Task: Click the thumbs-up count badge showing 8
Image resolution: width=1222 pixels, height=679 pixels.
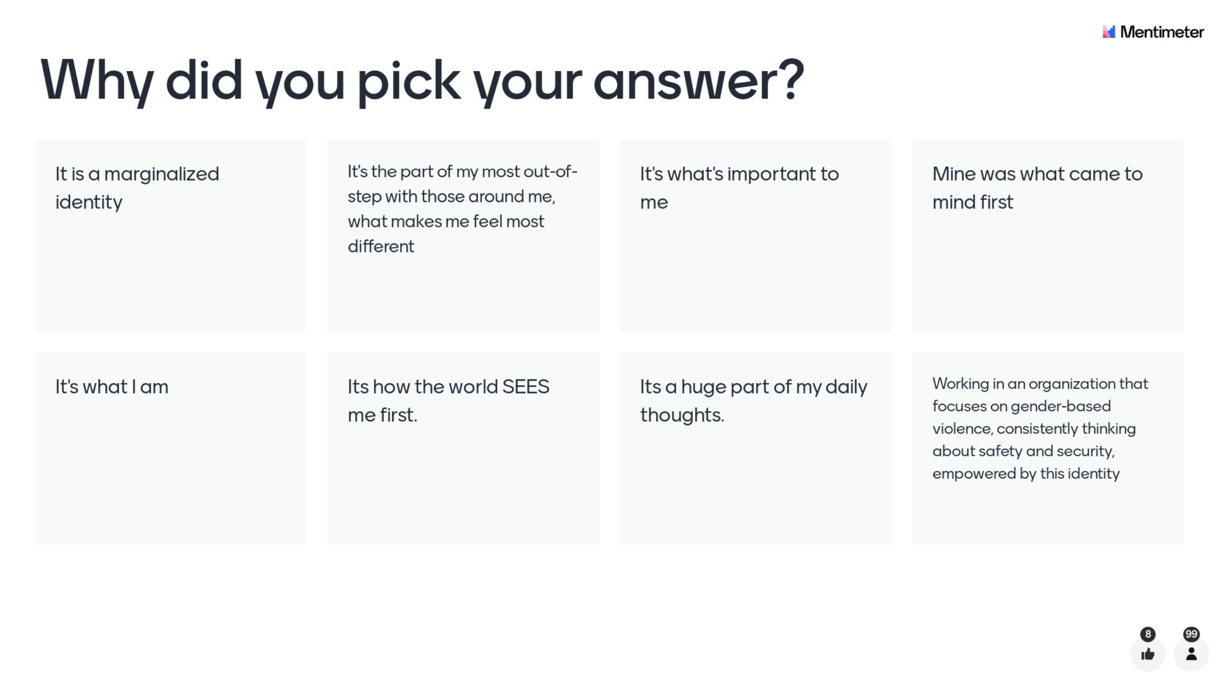Action: [x=1147, y=634]
